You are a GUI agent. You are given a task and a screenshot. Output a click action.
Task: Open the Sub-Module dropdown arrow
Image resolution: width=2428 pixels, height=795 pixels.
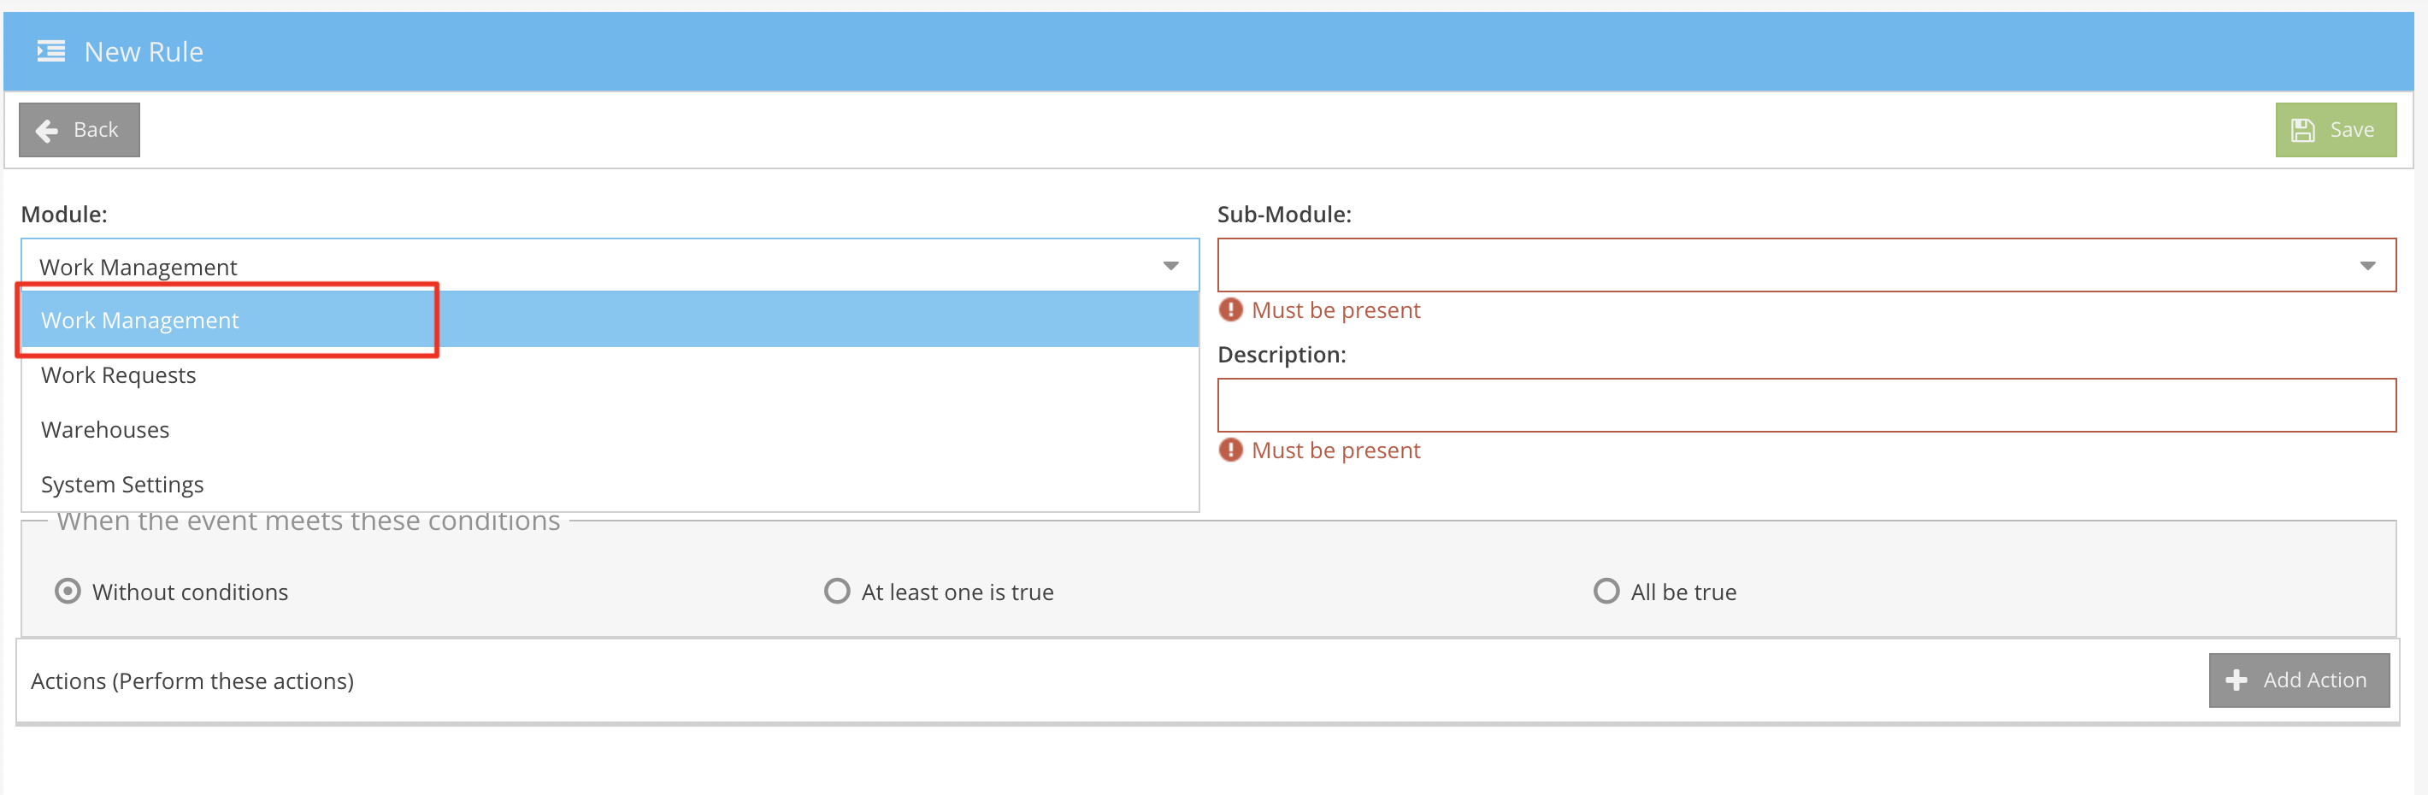[x=2366, y=267]
